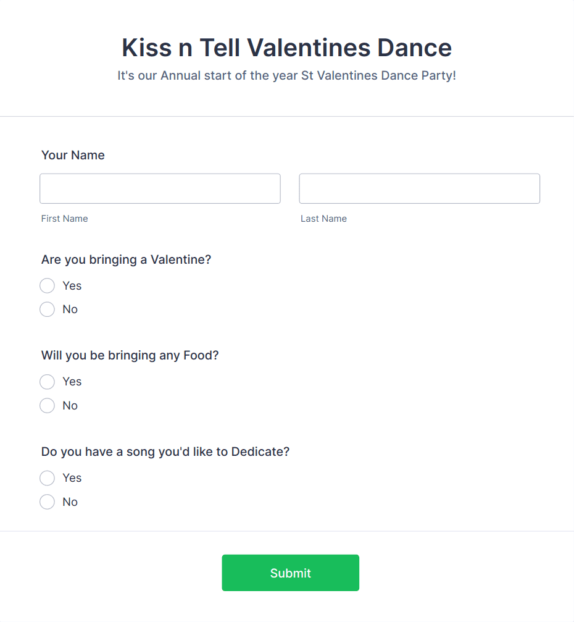Click the 'No' label text under Food question

point(70,406)
